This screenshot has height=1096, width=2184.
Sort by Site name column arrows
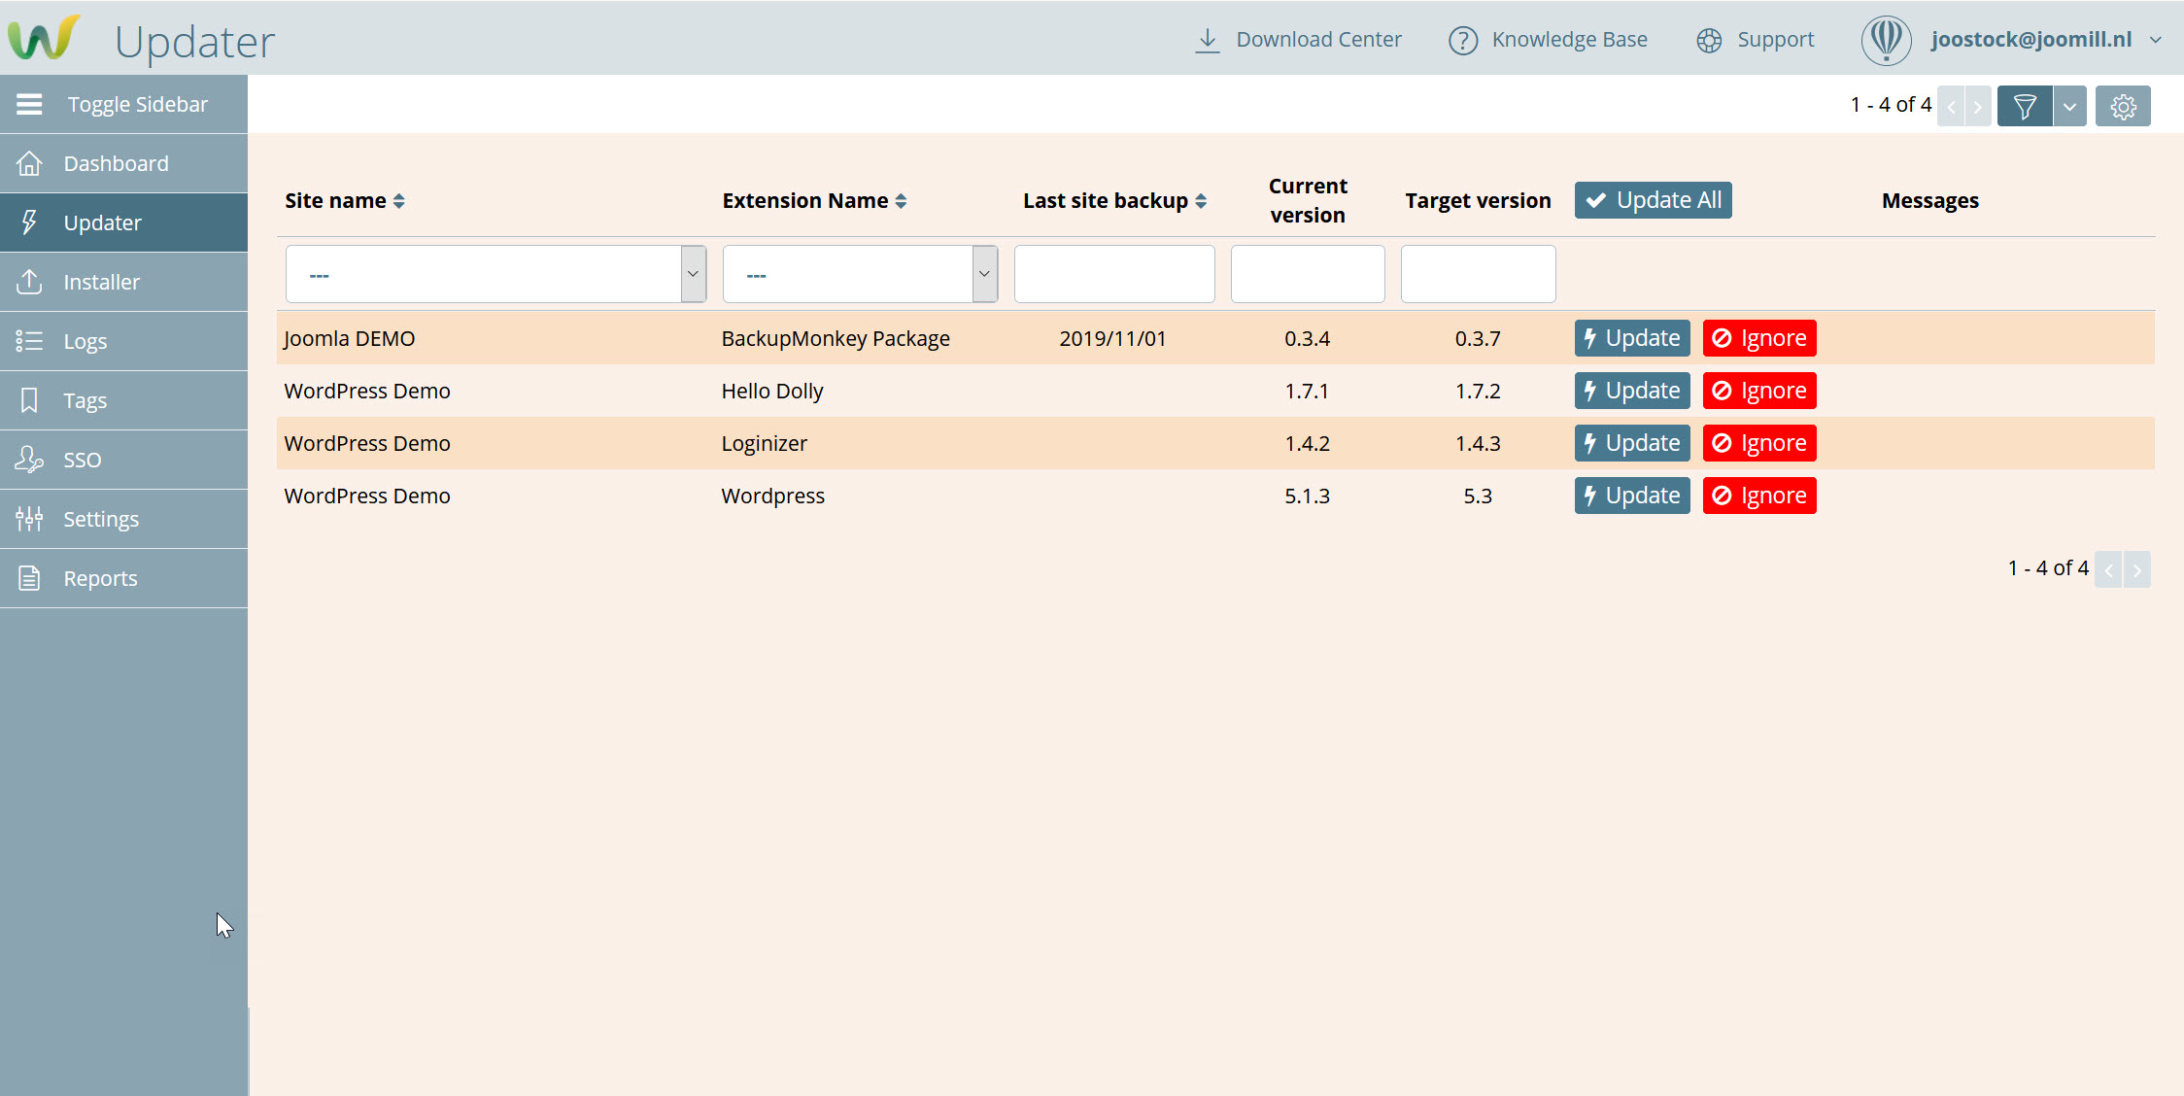point(398,201)
